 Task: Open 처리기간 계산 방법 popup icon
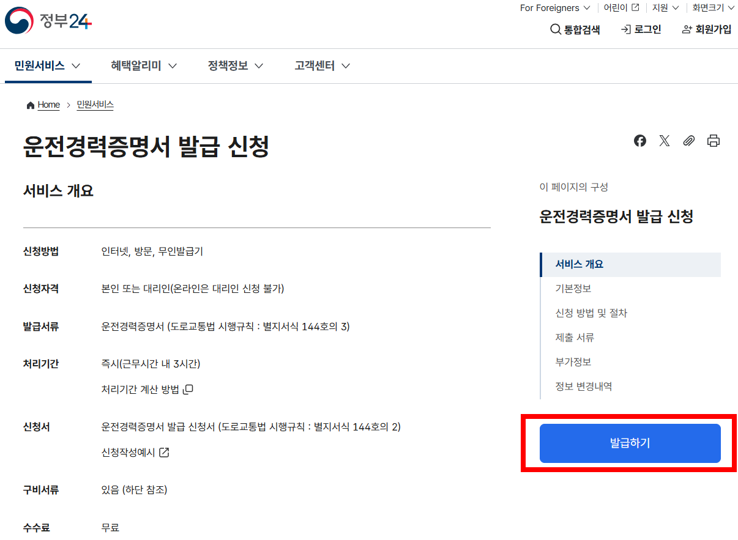tap(188, 389)
